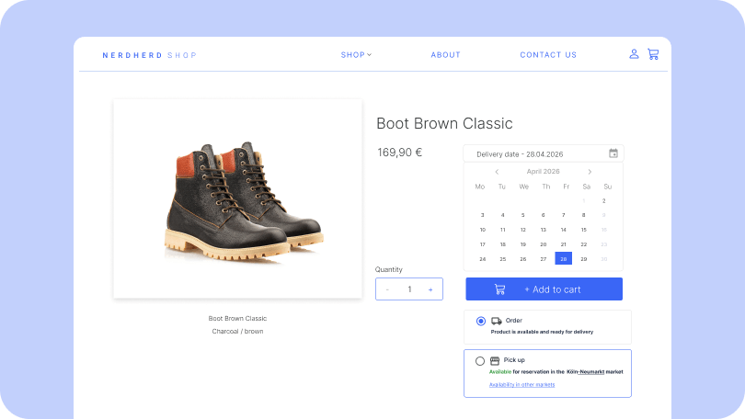This screenshot has height=419, width=745.
Task: Click the quantity value field
Action: (409, 289)
